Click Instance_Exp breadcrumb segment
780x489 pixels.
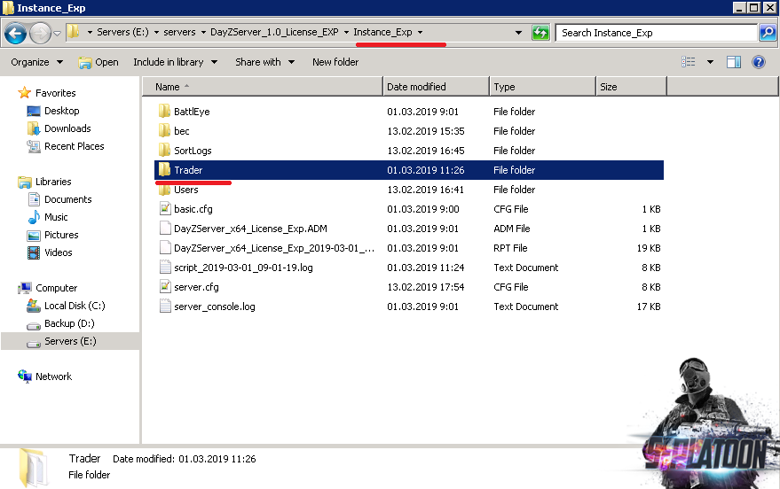tap(382, 32)
